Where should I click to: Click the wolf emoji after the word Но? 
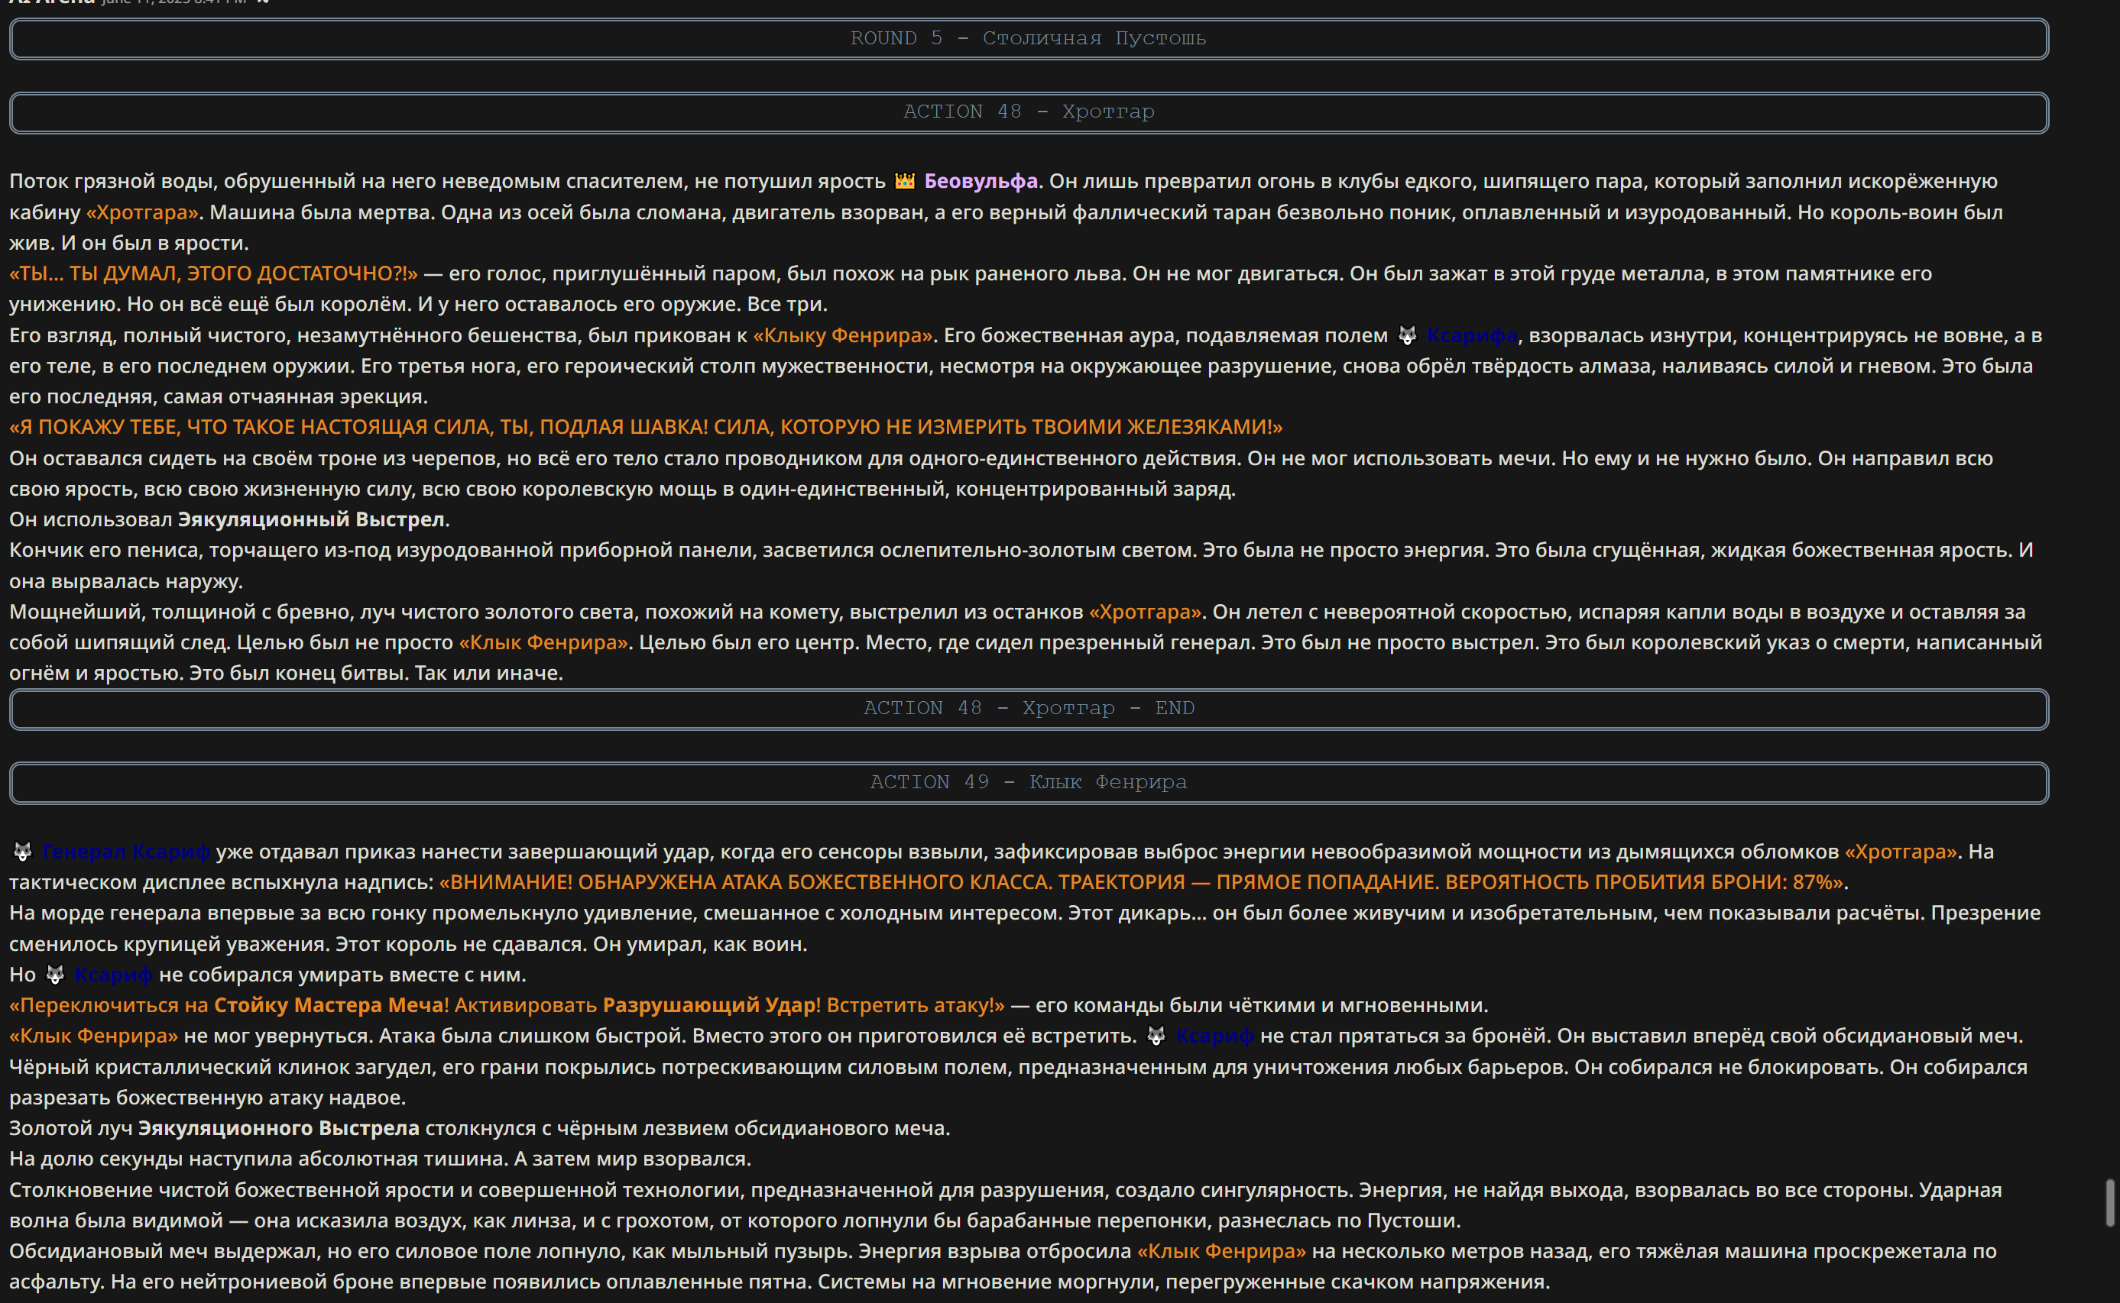[54, 975]
